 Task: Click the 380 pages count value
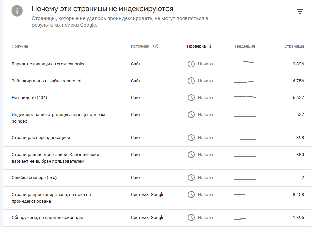(x=300, y=155)
